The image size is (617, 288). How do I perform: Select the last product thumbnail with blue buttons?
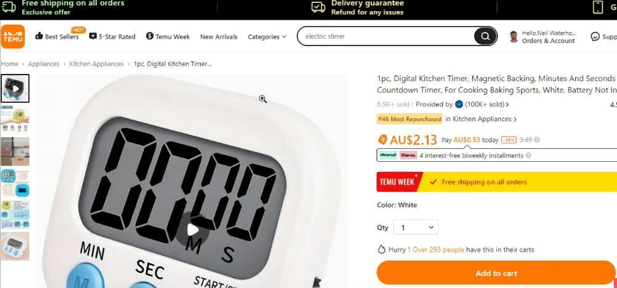tap(15, 246)
